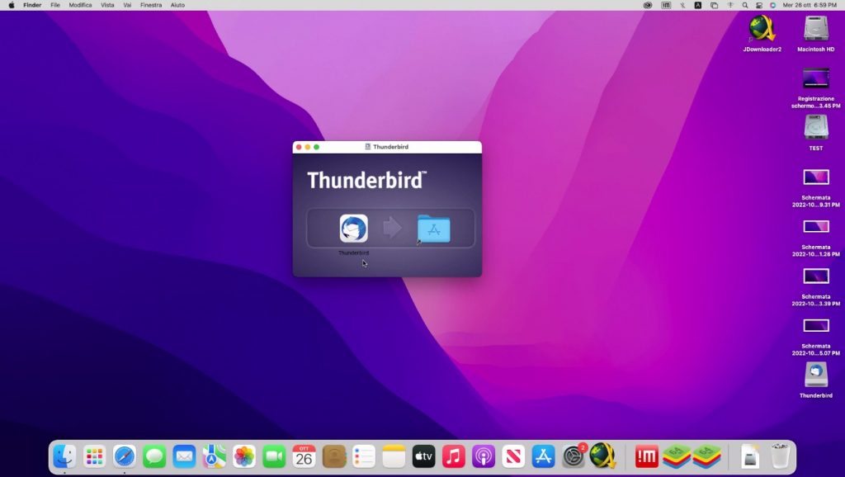Click the Thunderbird app icon in installer
845x477 pixels.
click(x=353, y=229)
